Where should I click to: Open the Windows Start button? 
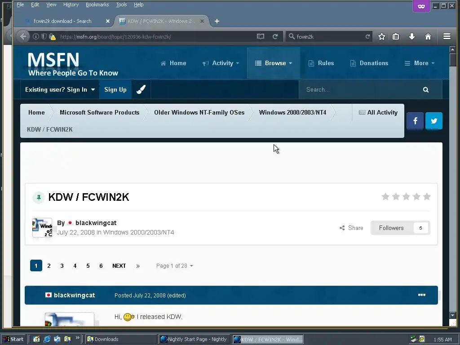point(13,339)
